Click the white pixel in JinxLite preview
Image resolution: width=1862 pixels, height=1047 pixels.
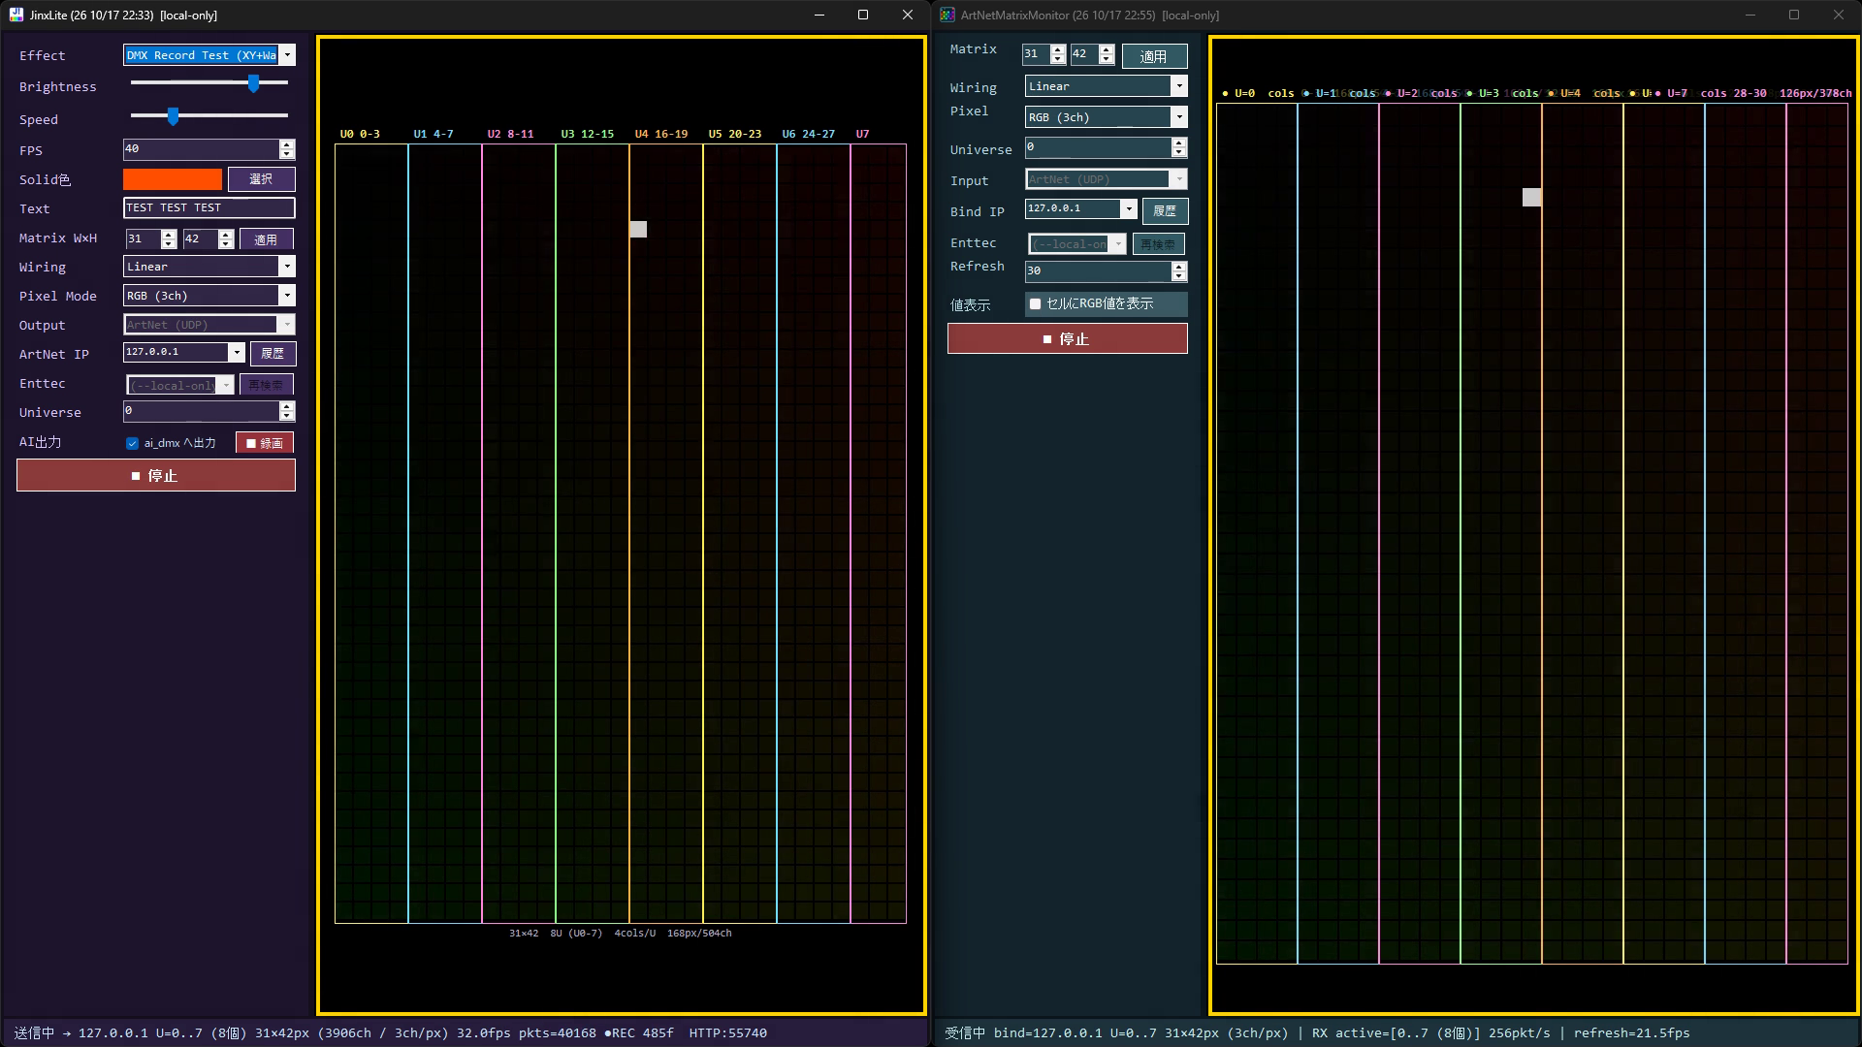(x=638, y=230)
